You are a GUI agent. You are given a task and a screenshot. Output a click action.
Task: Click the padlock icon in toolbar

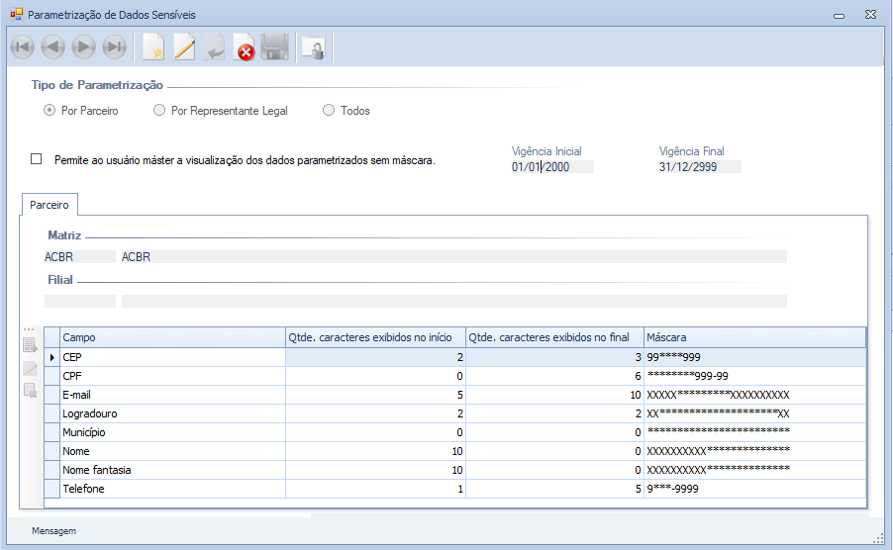(x=313, y=46)
